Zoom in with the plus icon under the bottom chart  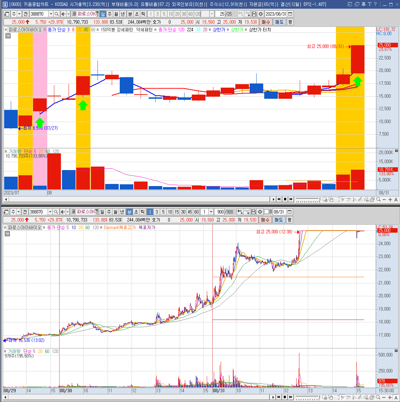click(390, 397)
